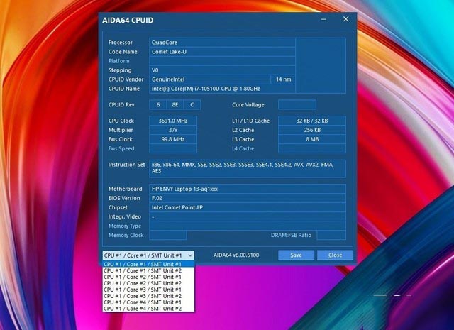Select CPU #1 / Core #4 / SMT Unit #2 option
Image resolution: width=454 pixels, height=330 pixels.
[x=148, y=309]
